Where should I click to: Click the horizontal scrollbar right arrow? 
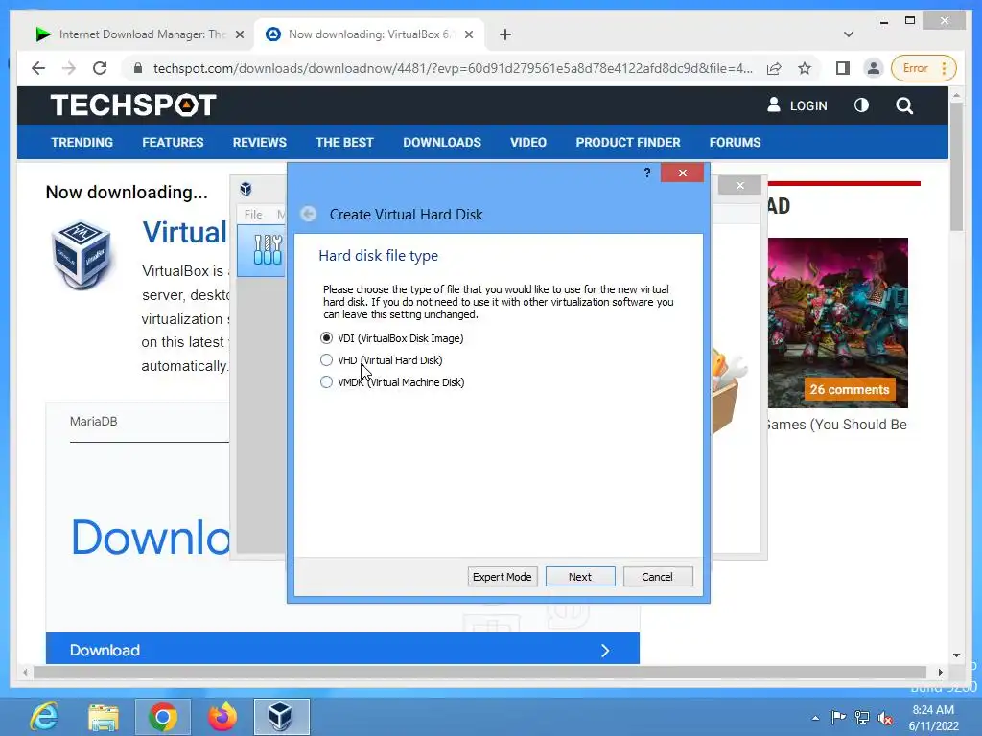(940, 672)
